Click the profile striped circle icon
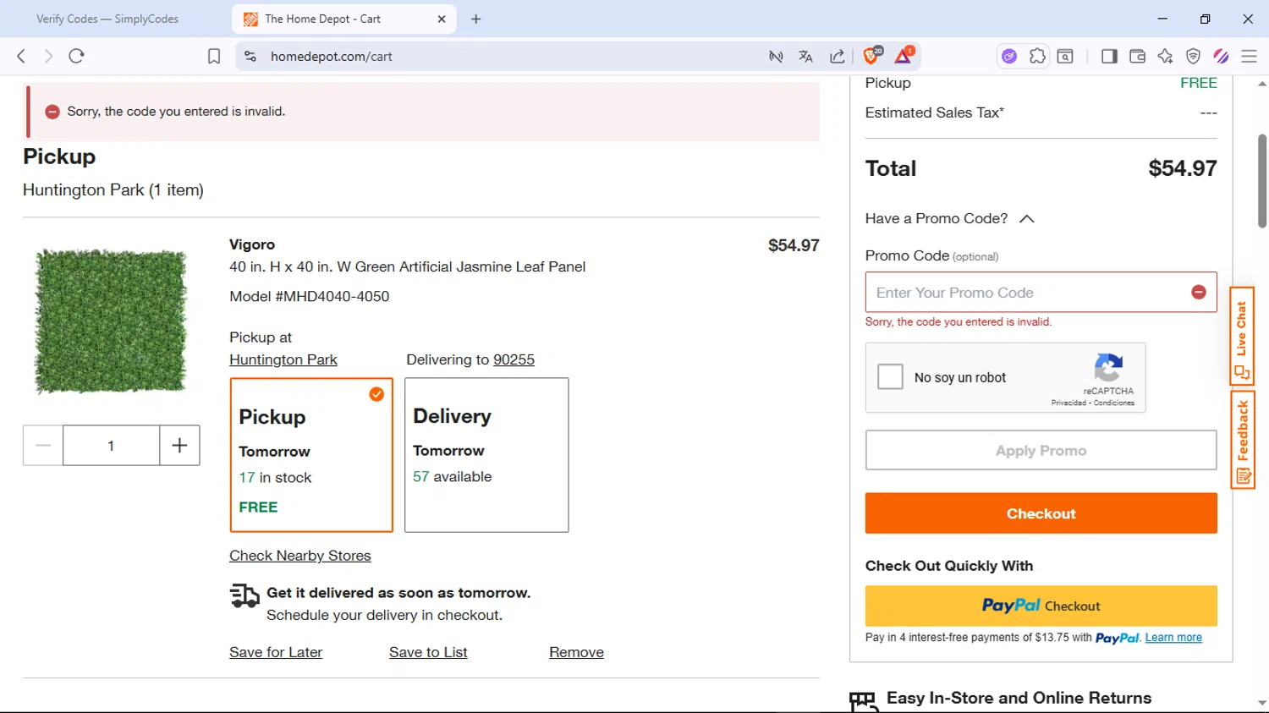Image resolution: width=1269 pixels, height=713 pixels. click(x=1221, y=57)
